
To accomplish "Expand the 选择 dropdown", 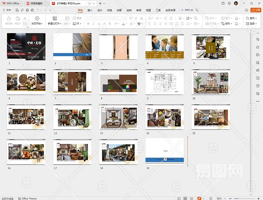I will 251,24.
